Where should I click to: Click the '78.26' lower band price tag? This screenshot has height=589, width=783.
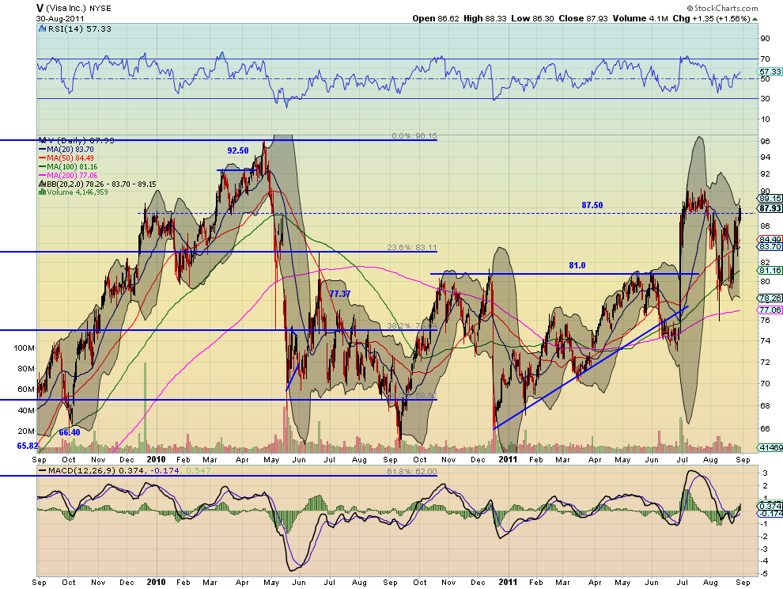[770, 298]
